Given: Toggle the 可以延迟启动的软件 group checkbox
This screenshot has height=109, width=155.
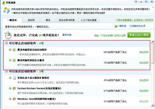Looking at the screenshot, I should [x=6, y=71].
